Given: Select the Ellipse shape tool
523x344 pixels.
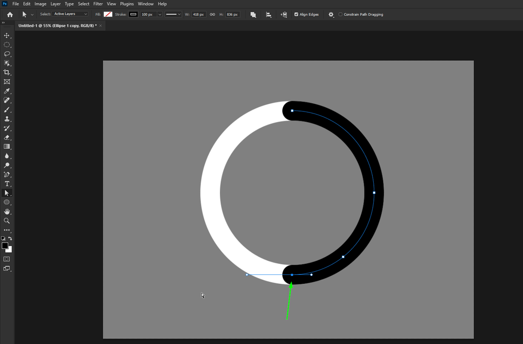Looking at the screenshot, I should point(7,202).
